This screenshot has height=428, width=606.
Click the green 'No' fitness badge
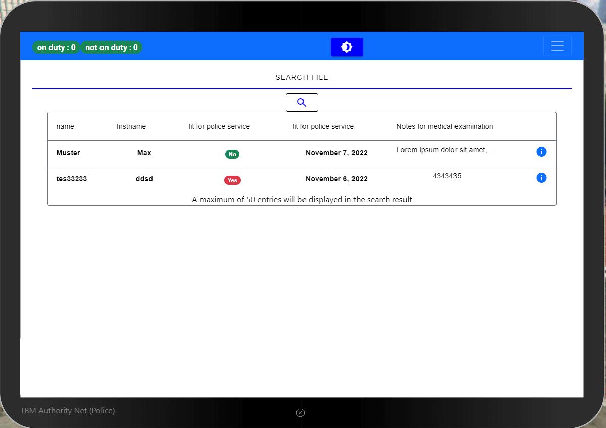232,154
